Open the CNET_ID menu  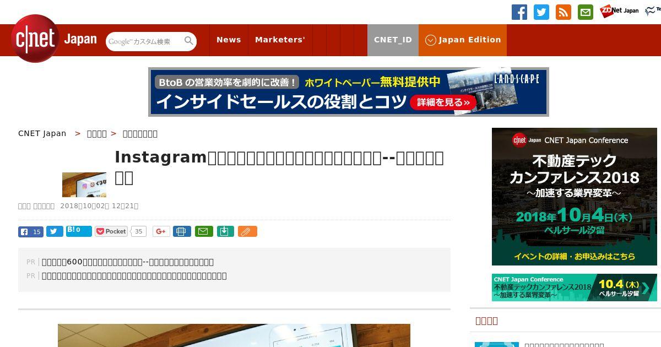[393, 40]
